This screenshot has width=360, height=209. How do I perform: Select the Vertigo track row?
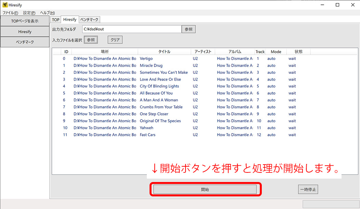[146, 59]
